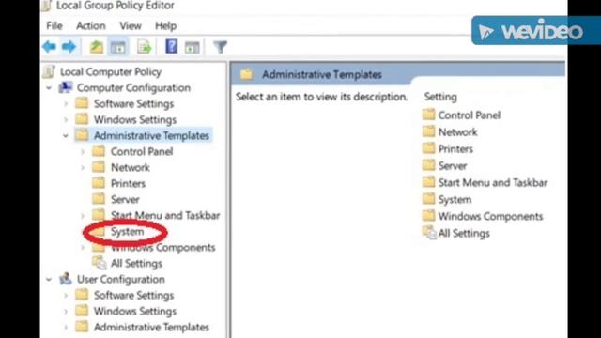Open the Help question-mark toolbar icon

pyautogui.click(x=171, y=47)
